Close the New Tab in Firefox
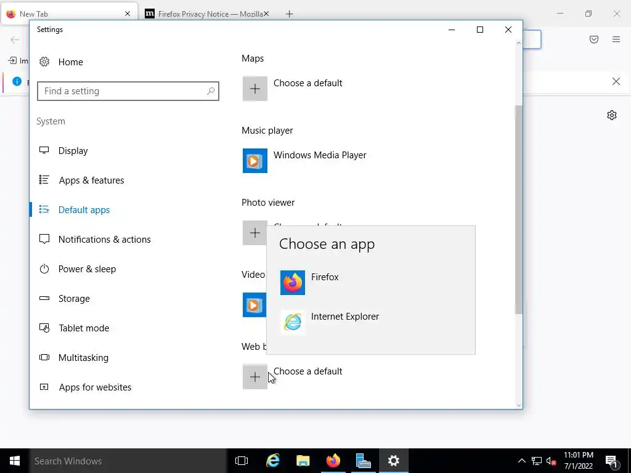 tap(128, 14)
